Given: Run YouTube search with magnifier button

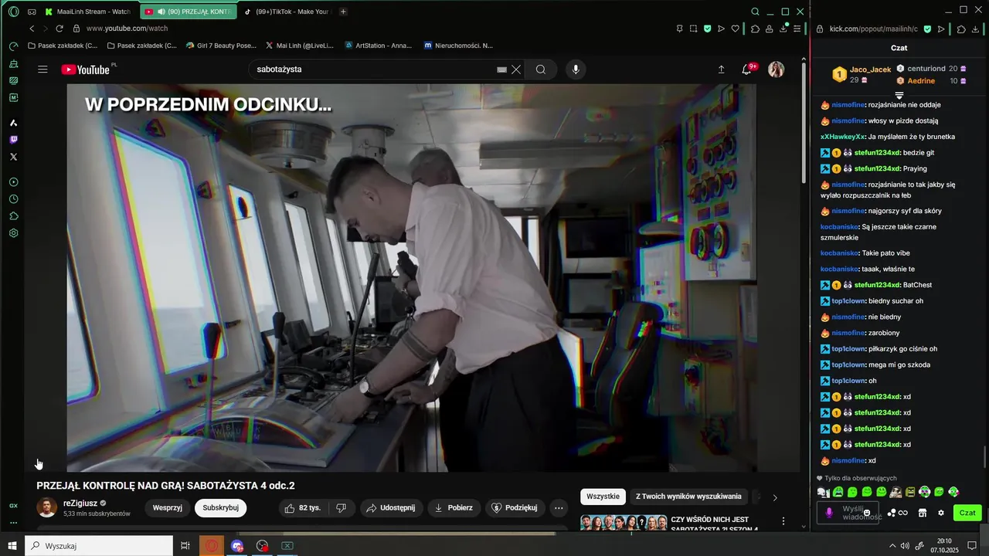Looking at the screenshot, I should tap(541, 69).
